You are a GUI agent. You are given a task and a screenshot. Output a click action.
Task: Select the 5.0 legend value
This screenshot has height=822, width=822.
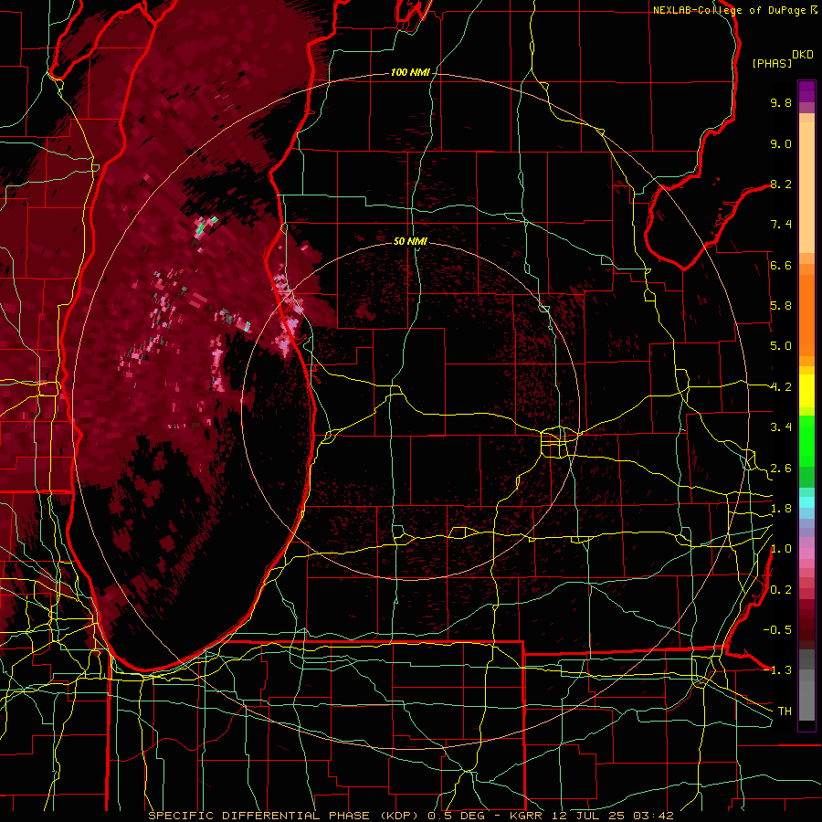pos(781,346)
